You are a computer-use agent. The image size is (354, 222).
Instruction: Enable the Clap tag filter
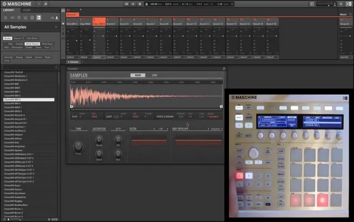tap(10, 44)
